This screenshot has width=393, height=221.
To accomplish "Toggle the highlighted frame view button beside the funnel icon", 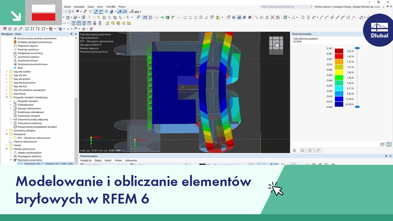I will pos(145,18).
